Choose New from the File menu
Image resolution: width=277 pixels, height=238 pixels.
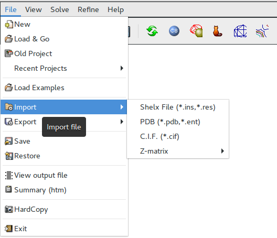pyautogui.click(x=64, y=24)
